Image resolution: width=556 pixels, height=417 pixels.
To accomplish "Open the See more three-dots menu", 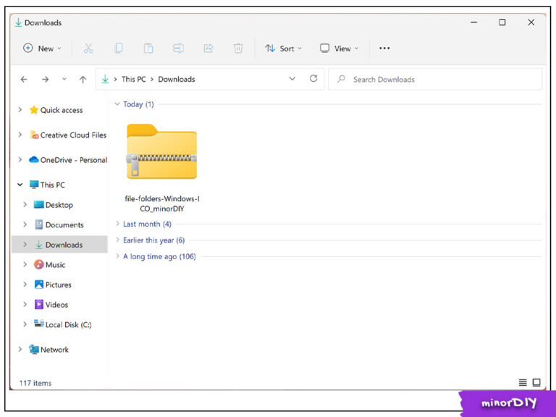I will (x=384, y=49).
